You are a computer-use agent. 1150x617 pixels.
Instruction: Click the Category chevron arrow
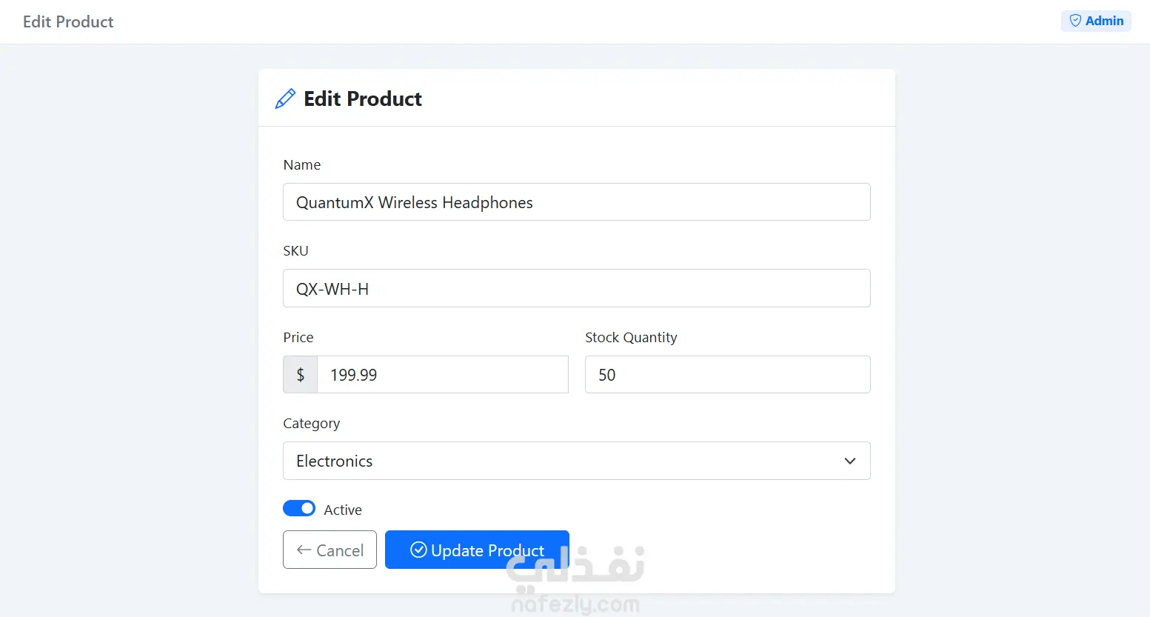850,461
